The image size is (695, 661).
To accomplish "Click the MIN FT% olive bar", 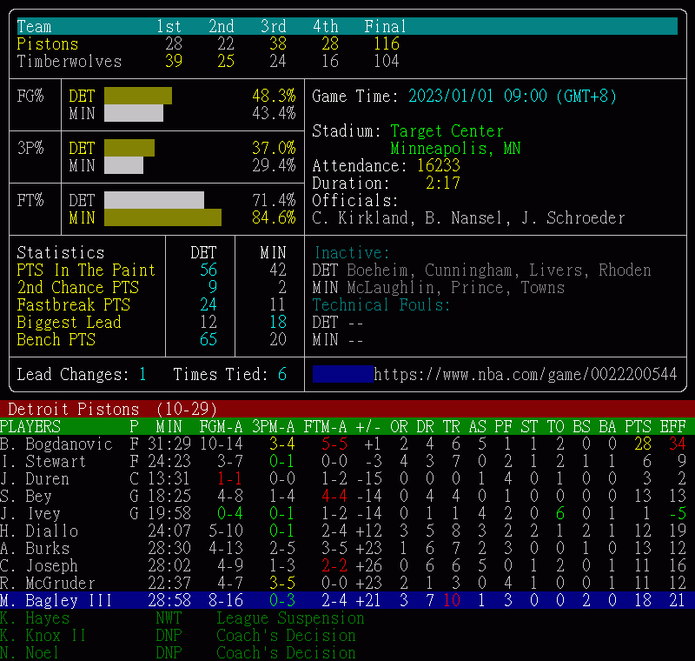I will click(162, 217).
